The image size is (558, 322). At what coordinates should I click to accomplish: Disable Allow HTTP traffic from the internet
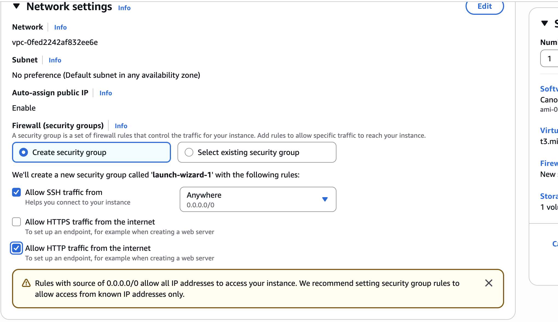tap(16, 248)
